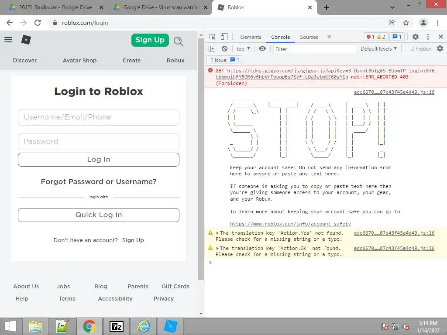Image resolution: width=447 pixels, height=335 pixels.
Task: Click the Chrome back arrow
Action: pyautogui.click(x=10, y=23)
